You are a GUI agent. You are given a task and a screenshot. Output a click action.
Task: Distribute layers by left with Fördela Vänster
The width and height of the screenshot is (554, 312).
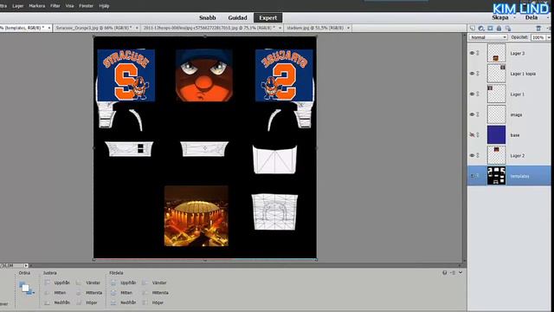coord(155,283)
